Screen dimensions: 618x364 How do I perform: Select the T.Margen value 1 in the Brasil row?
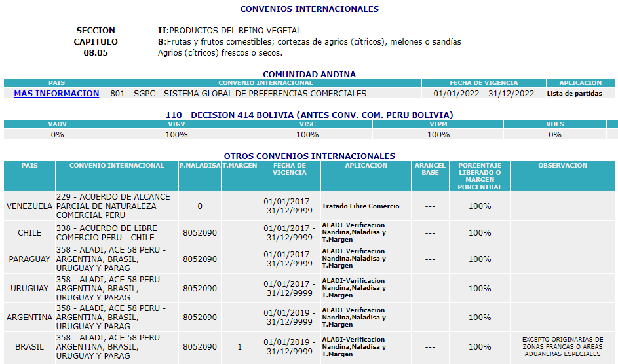point(240,347)
